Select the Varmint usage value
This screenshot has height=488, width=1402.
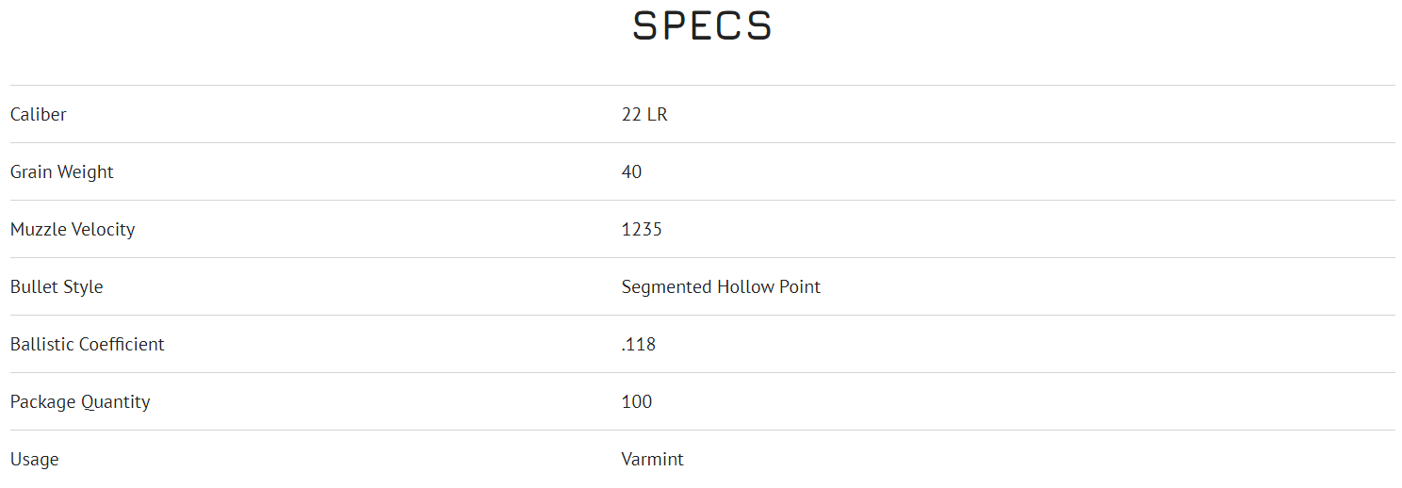click(652, 460)
